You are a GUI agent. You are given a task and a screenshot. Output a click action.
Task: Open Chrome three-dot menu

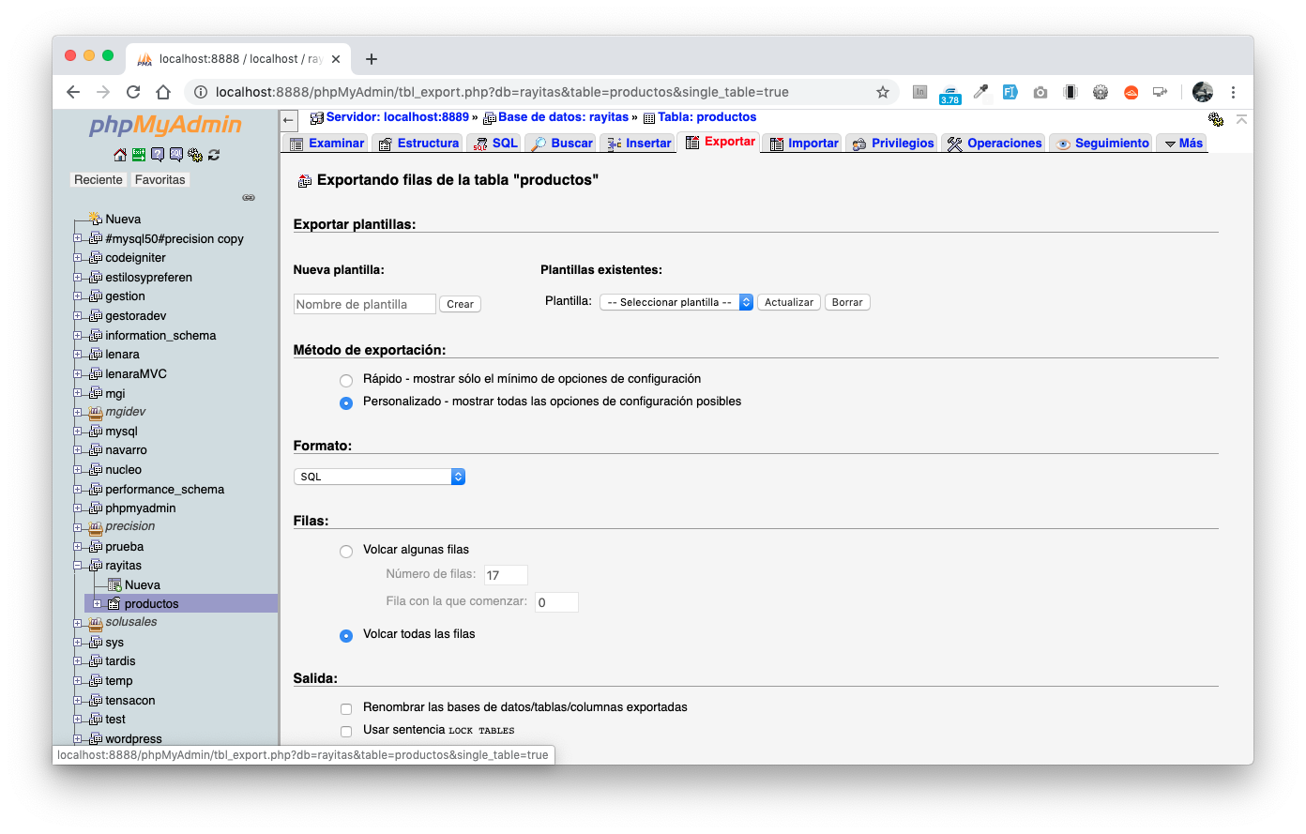[1233, 92]
